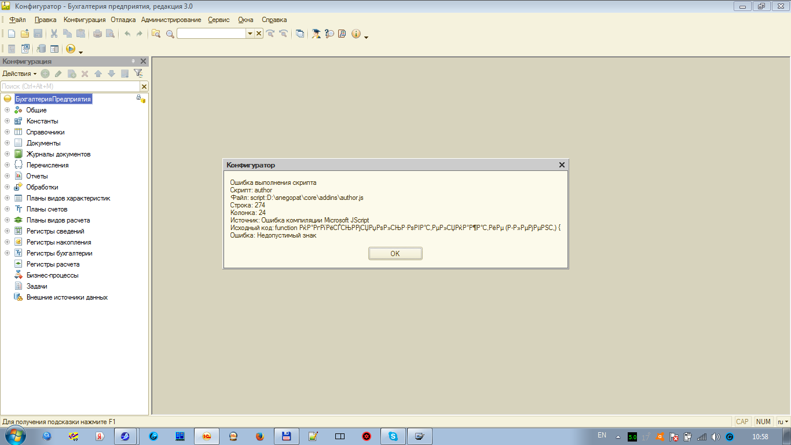
Task: Click the Find magnifier icon
Action: pyautogui.click(x=170, y=34)
